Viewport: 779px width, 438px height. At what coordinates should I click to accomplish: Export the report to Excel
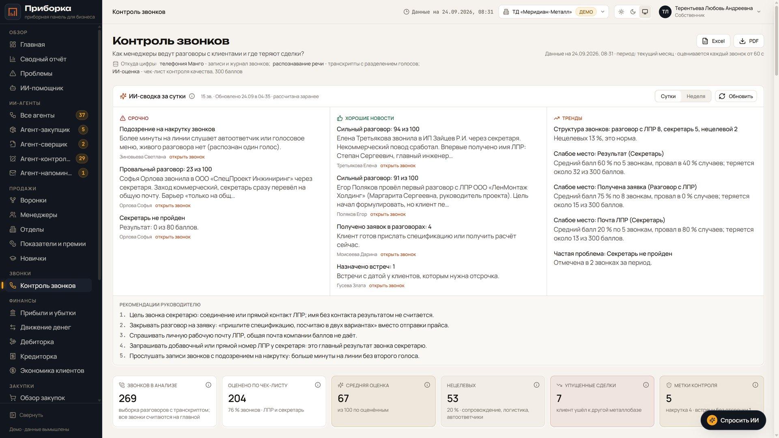tap(713, 41)
